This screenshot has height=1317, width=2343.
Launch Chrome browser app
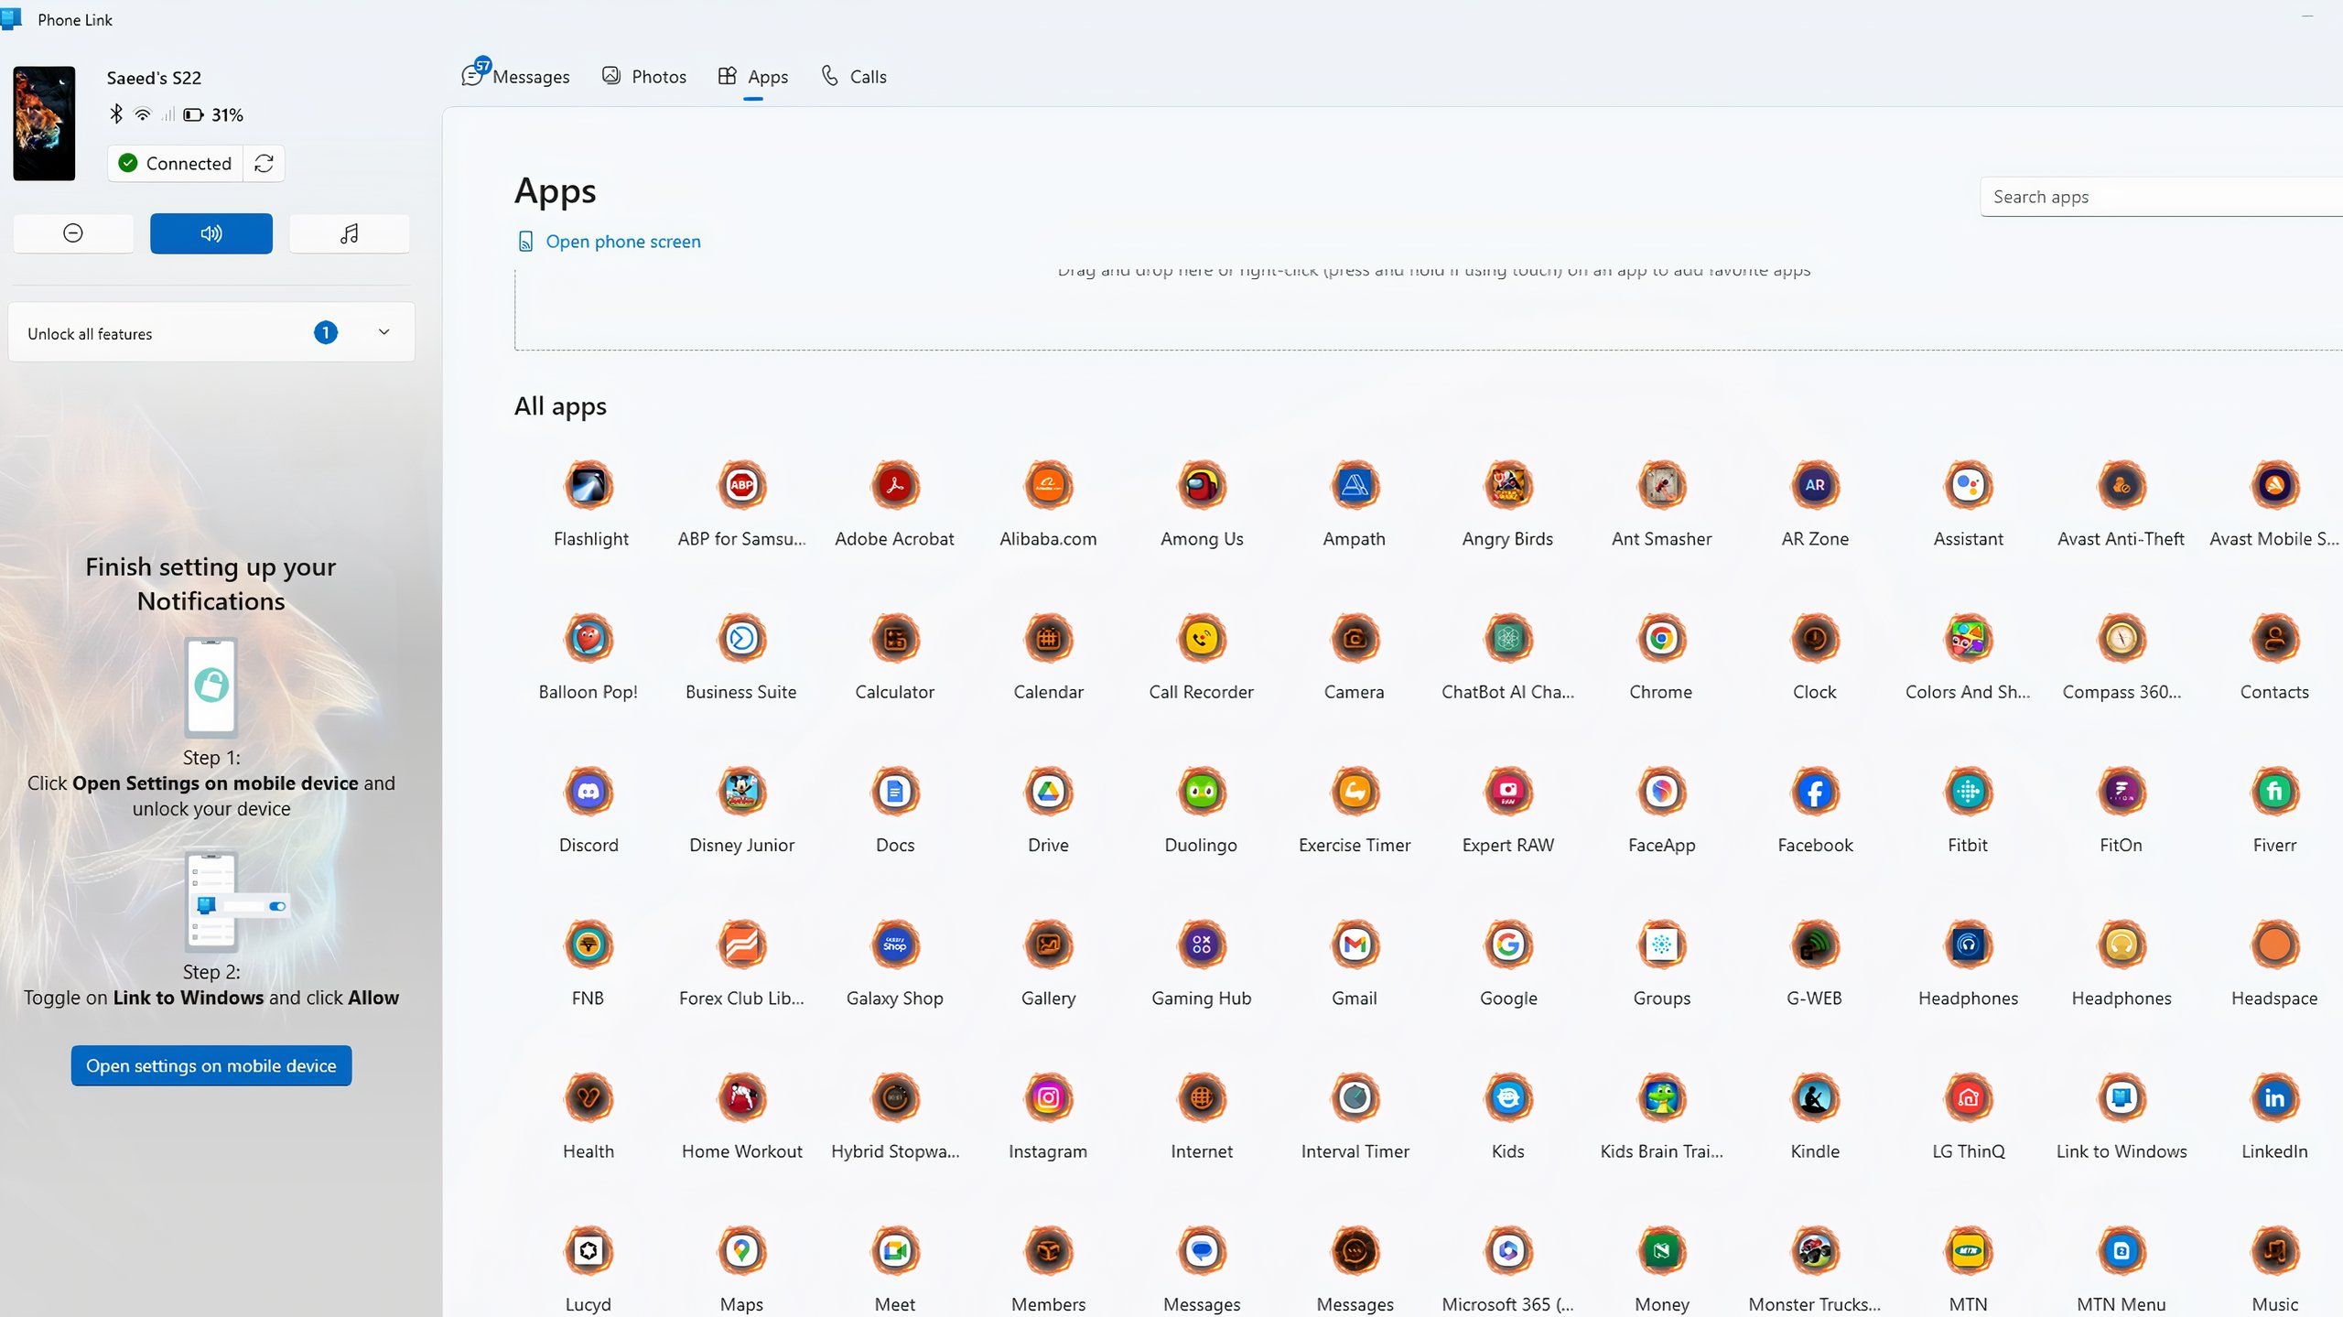(1661, 639)
